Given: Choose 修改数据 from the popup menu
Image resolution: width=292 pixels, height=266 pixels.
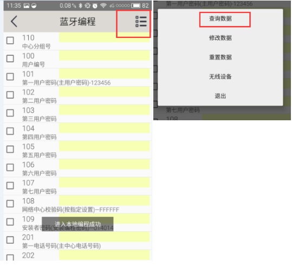Looking at the screenshot, I should pyautogui.click(x=220, y=38).
